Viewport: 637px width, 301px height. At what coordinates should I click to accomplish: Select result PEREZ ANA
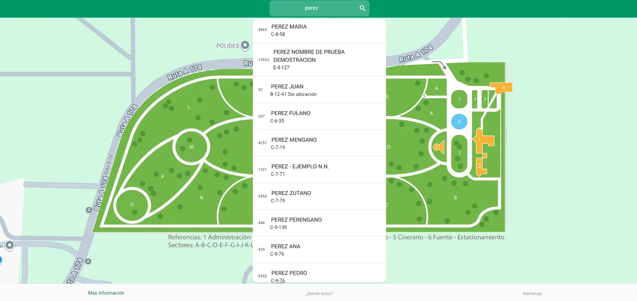click(x=319, y=250)
